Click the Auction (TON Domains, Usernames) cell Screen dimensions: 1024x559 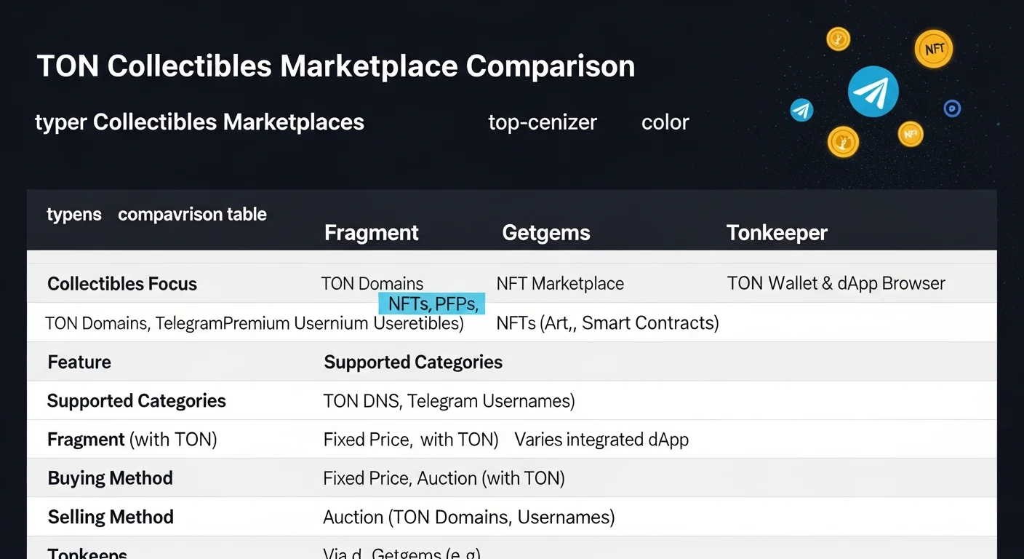(x=469, y=518)
